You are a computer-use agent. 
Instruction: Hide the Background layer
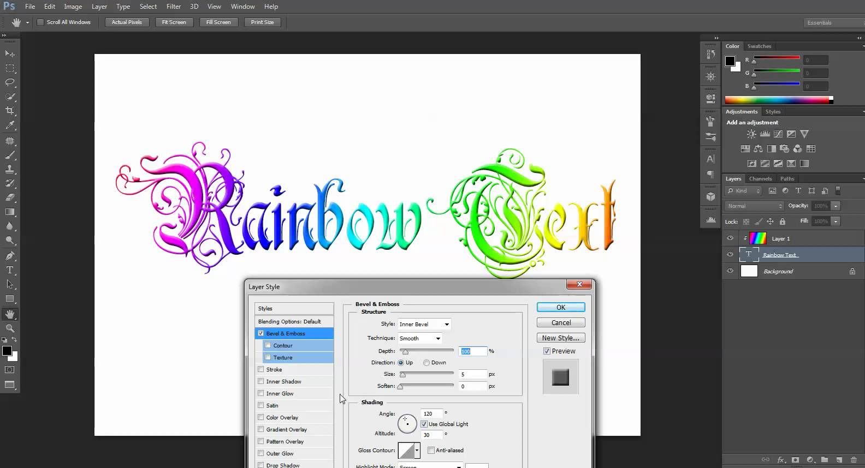tap(730, 271)
